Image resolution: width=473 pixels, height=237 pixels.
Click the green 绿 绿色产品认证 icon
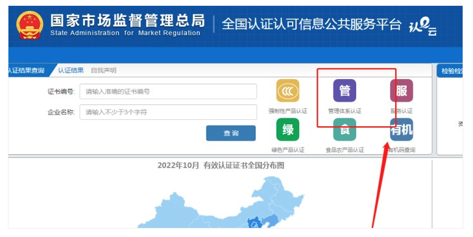click(288, 130)
